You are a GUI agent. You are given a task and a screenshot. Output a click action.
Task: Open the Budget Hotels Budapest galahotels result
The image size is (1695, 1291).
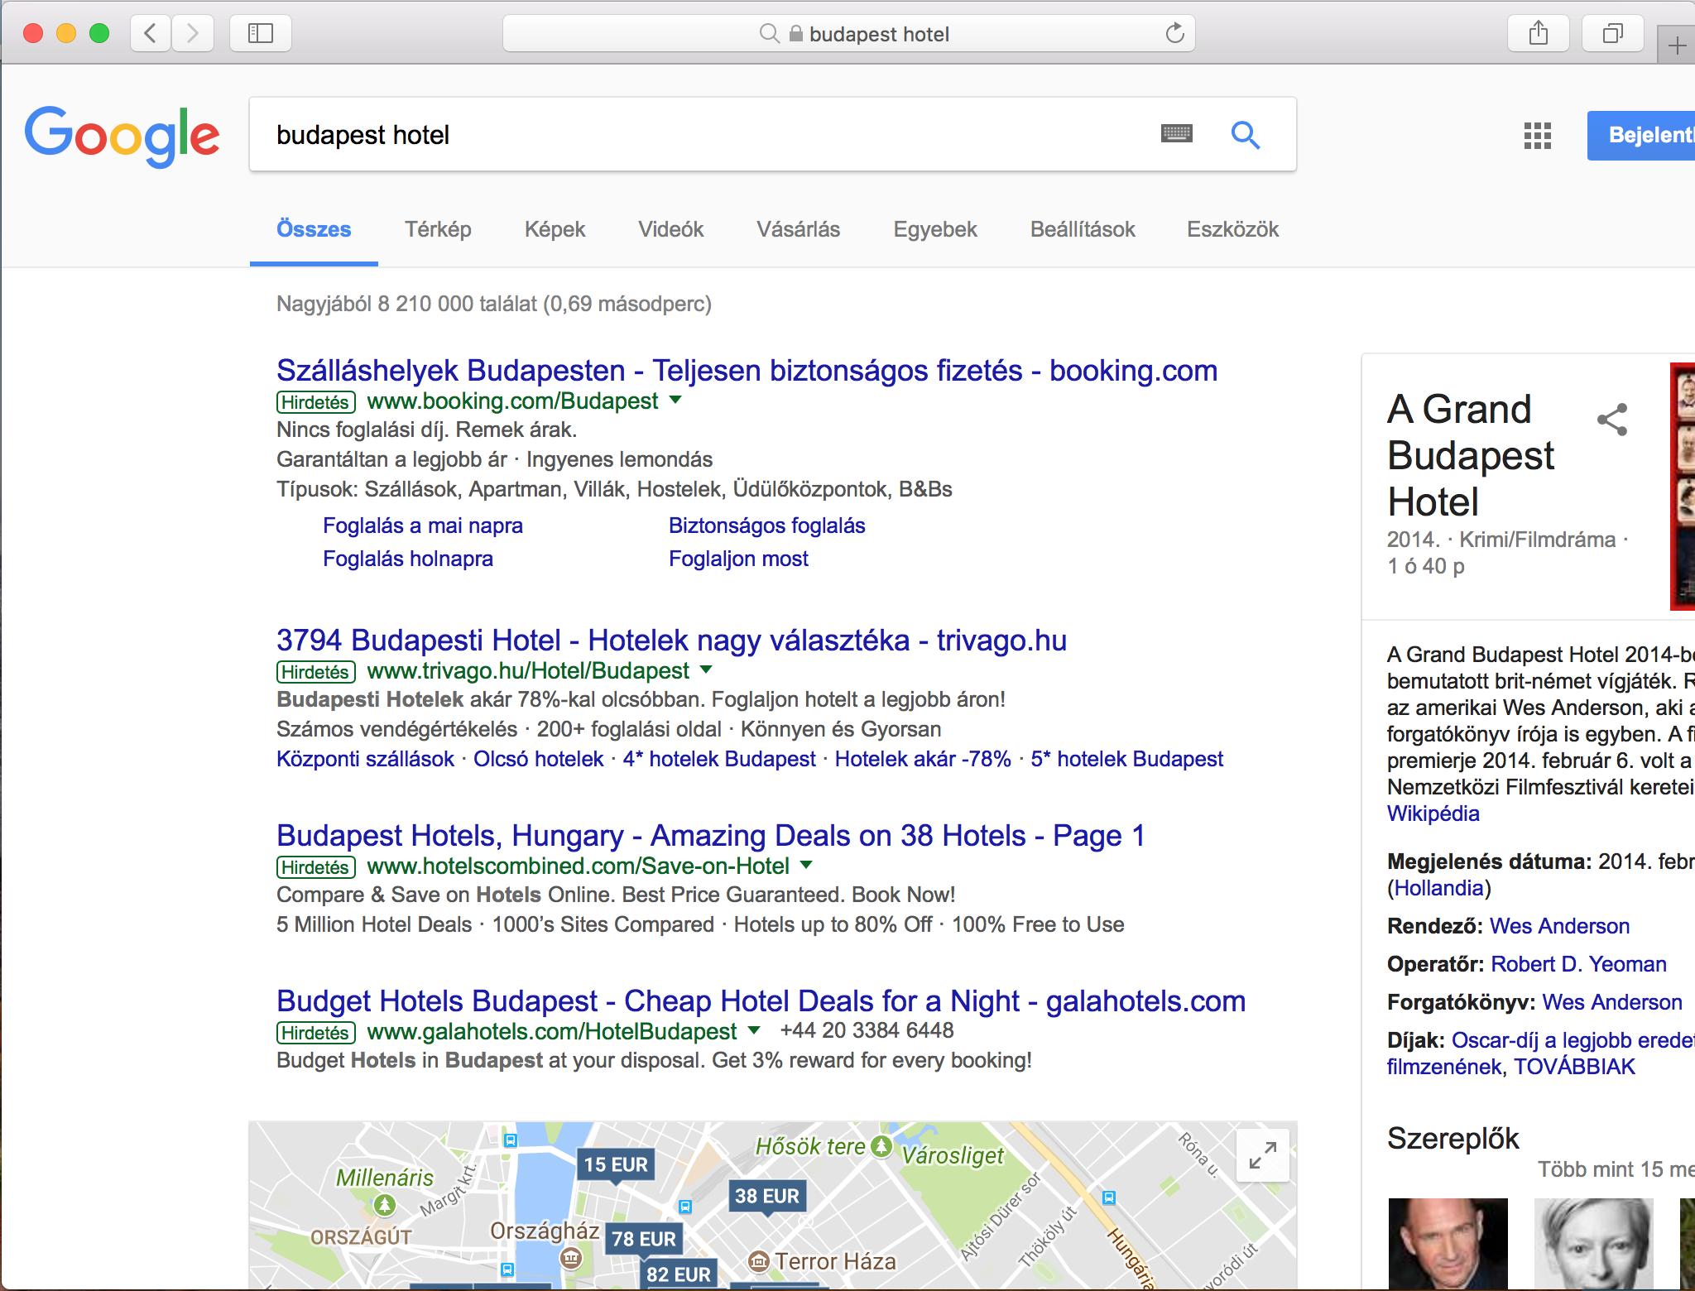[x=761, y=1001]
